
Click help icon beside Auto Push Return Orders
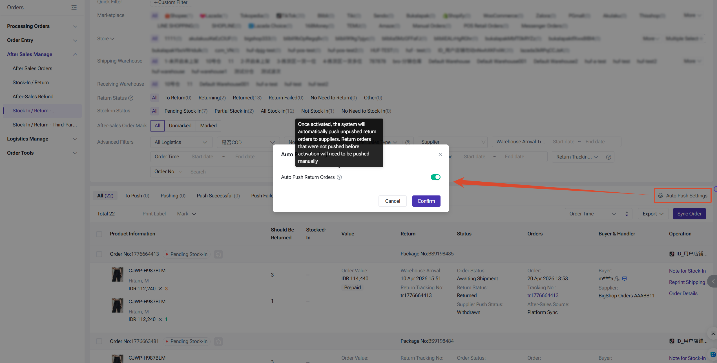coord(339,177)
